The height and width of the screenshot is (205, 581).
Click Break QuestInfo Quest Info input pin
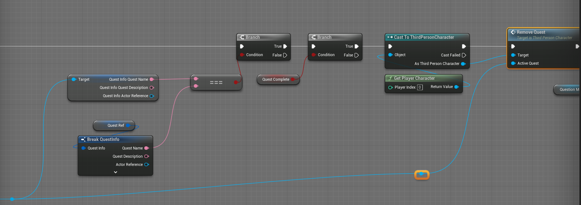pos(84,148)
